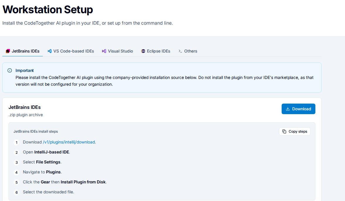This screenshot has width=345, height=201.
Task: Click the copy icon in Copy steps
Action: pyautogui.click(x=284, y=131)
